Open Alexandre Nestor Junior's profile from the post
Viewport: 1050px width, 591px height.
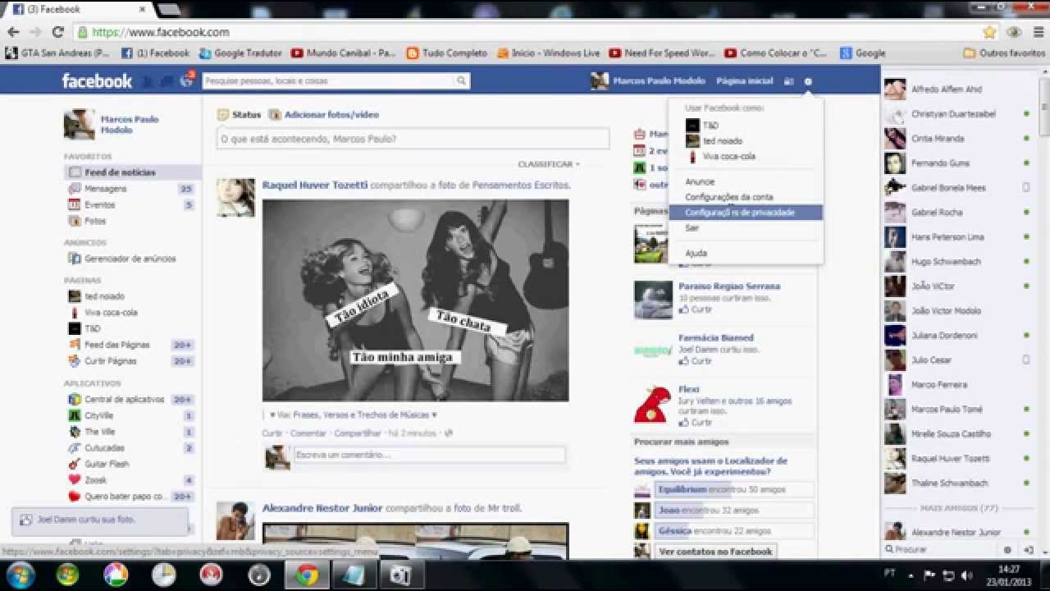coord(322,508)
